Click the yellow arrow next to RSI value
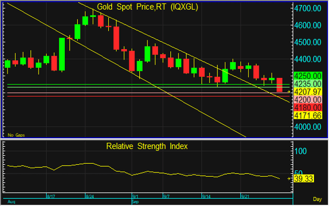The height and width of the screenshot is (206, 329). coord(289,179)
